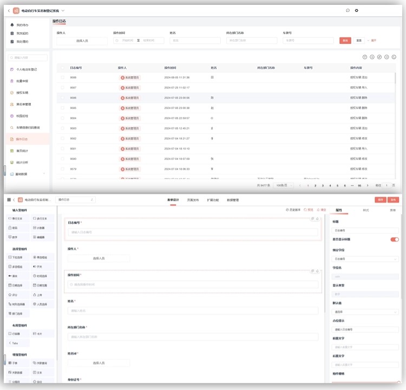Screen dimensions: 406x390
Task: Click the 车牌号 filter input field
Action: coord(307,40)
